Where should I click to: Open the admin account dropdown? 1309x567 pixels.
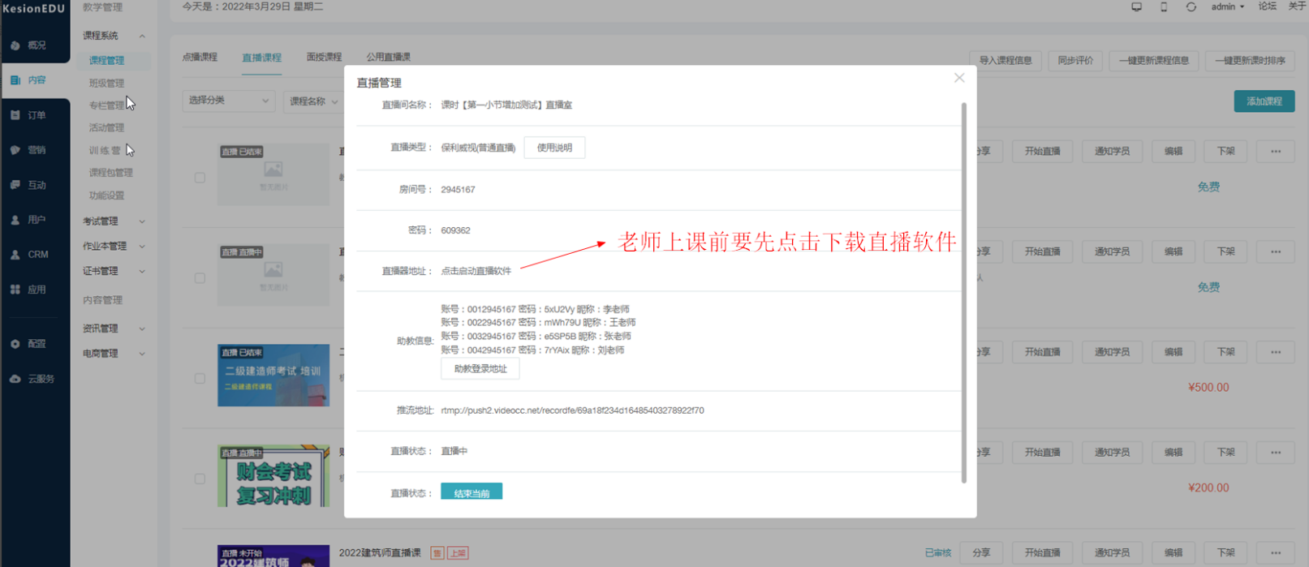point(1227,7)
